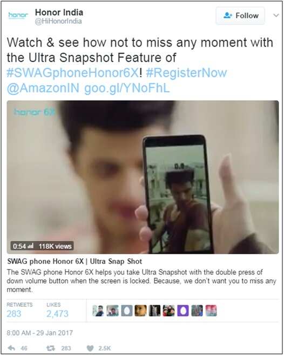Click the Honor logo profile picture

pyautogui.click(x=18, y=15)
